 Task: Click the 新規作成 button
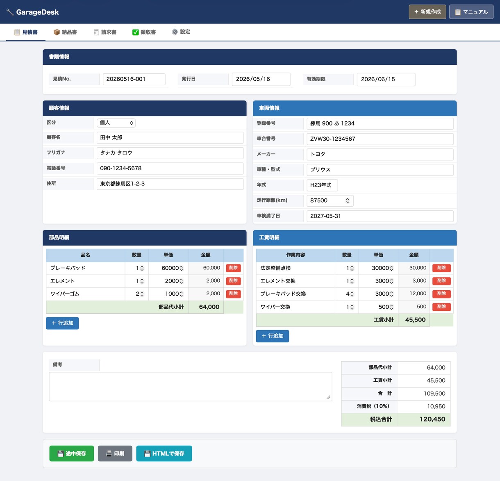427,12
